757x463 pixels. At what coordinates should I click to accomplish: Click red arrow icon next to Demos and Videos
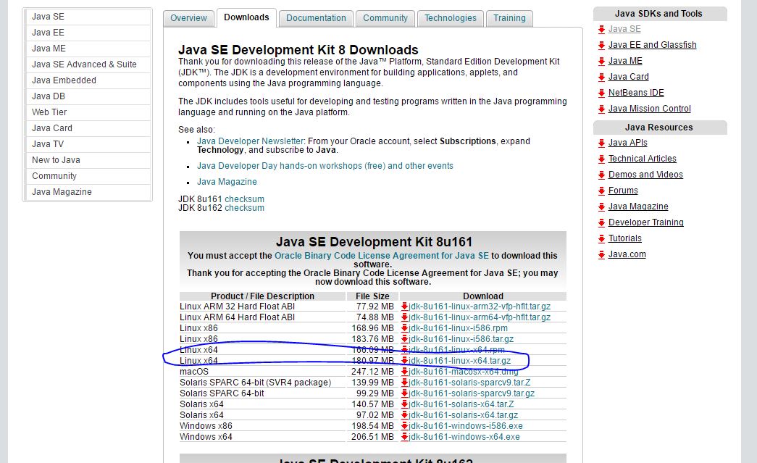tap(601, 175)
